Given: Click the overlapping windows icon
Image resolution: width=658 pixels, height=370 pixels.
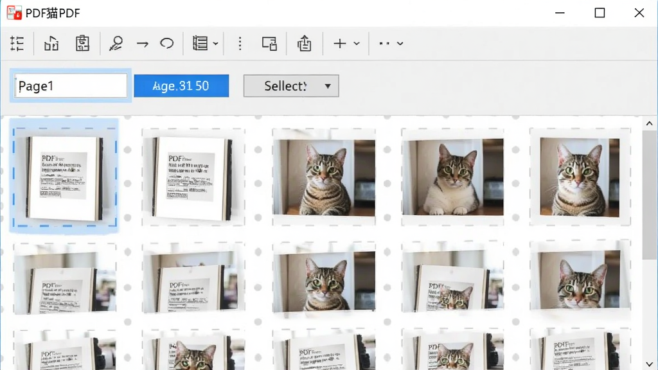Looking at the screenshot, I should point(269,43).
